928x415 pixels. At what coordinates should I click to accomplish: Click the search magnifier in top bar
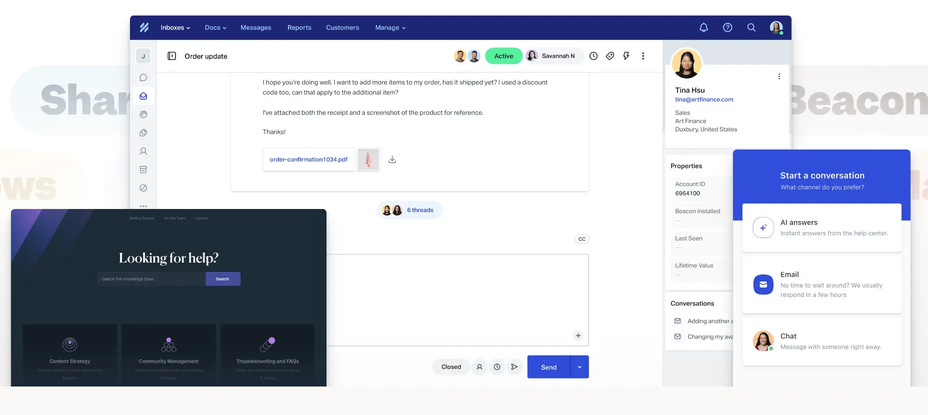(x=751, y=27)
